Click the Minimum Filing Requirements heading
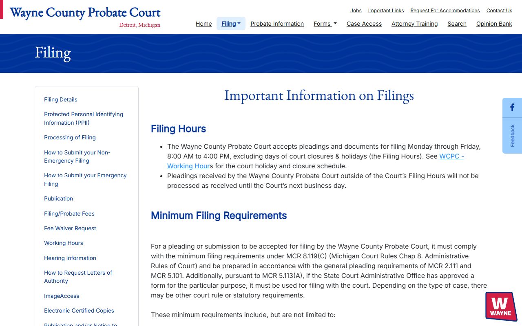Screen dimensions: 522x326 pos(219,216)
